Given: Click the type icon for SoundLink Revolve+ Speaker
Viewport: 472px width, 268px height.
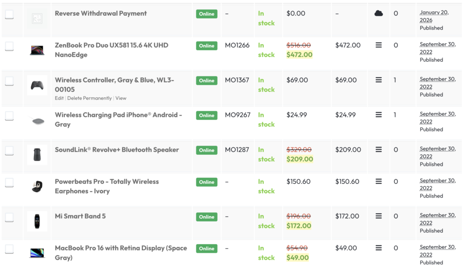Looking at the screenshot, I should click(378, 150).
